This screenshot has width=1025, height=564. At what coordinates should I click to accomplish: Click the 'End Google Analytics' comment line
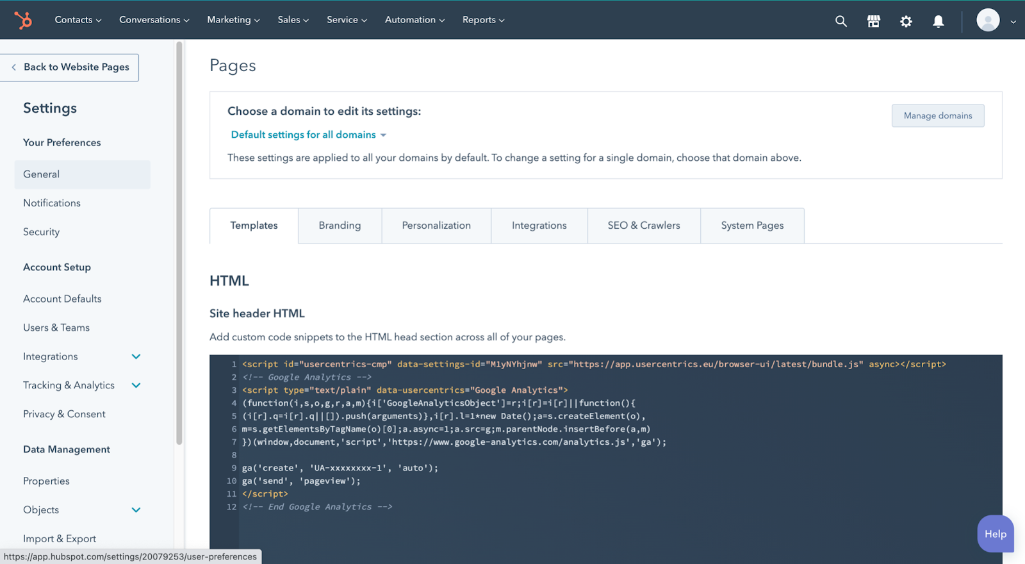317,507
